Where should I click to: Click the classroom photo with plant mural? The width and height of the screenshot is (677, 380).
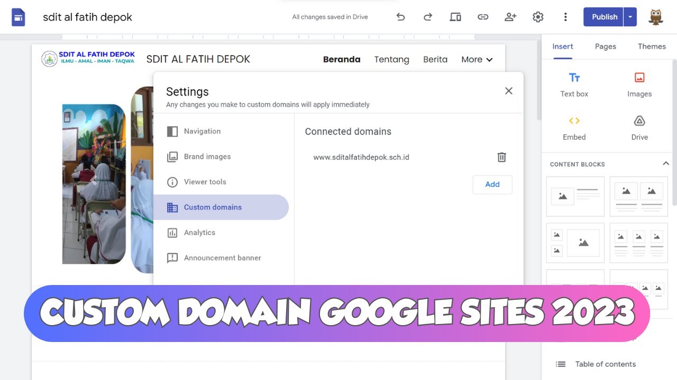pos(94,184)
